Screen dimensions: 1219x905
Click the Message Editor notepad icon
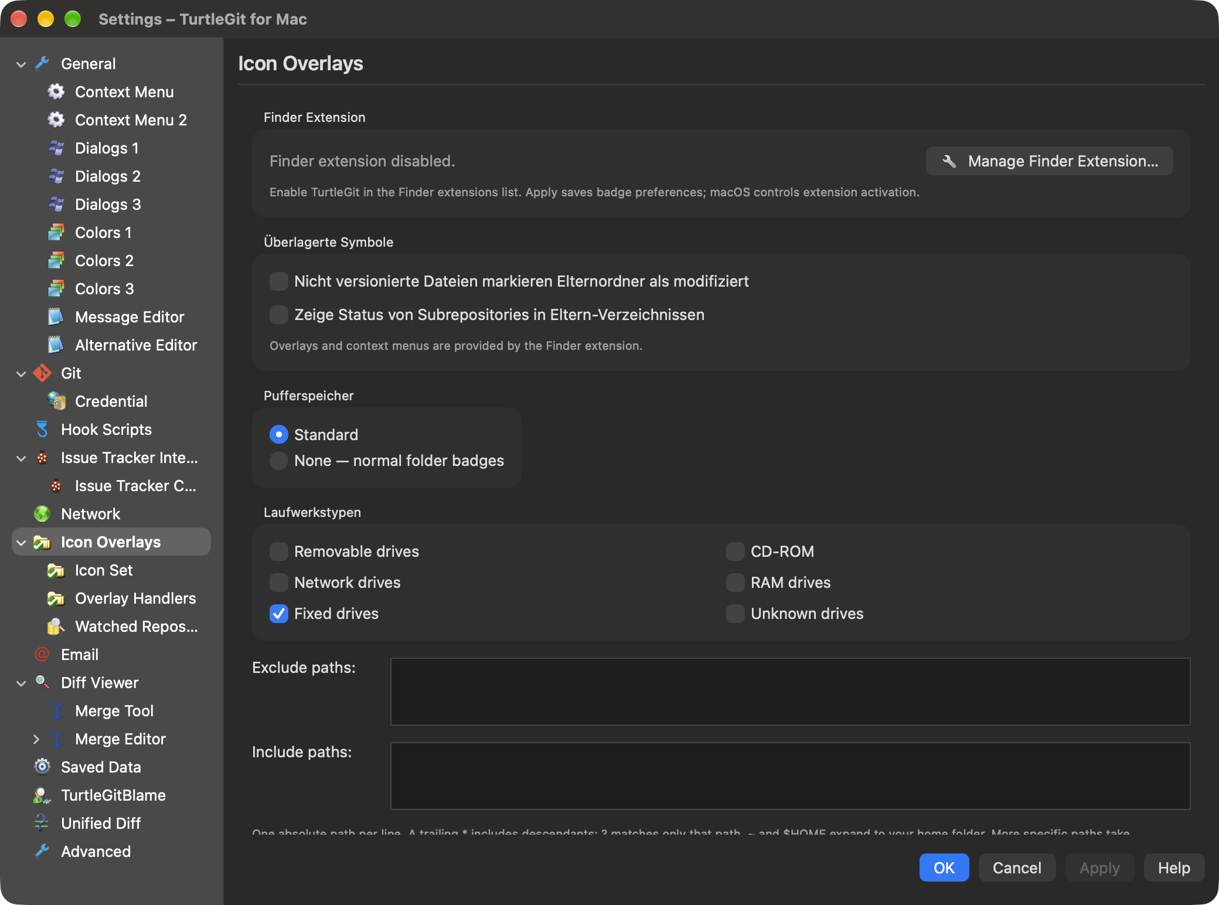pyautogui.click(x=56, y=317)
